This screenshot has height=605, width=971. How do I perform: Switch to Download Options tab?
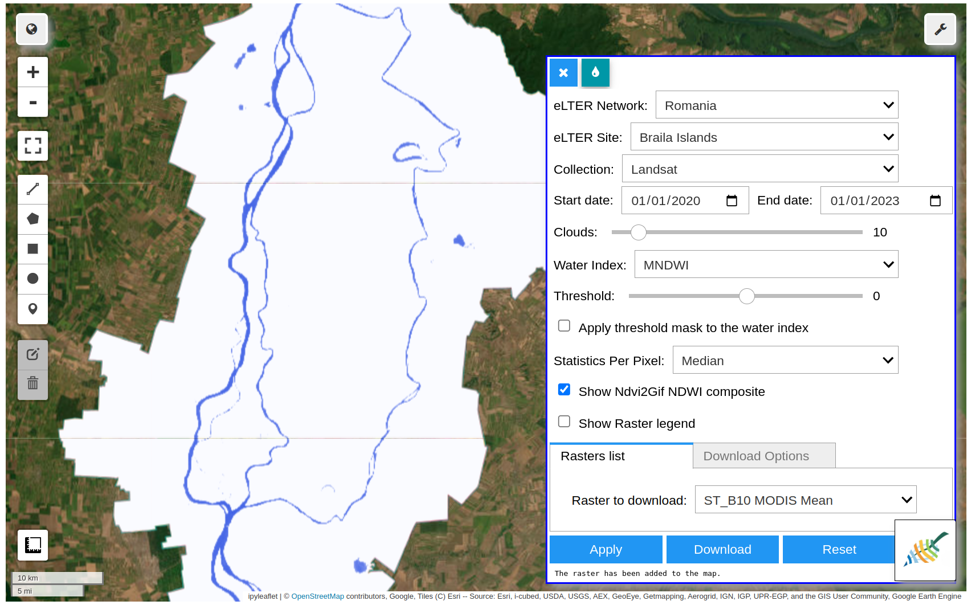763,456
